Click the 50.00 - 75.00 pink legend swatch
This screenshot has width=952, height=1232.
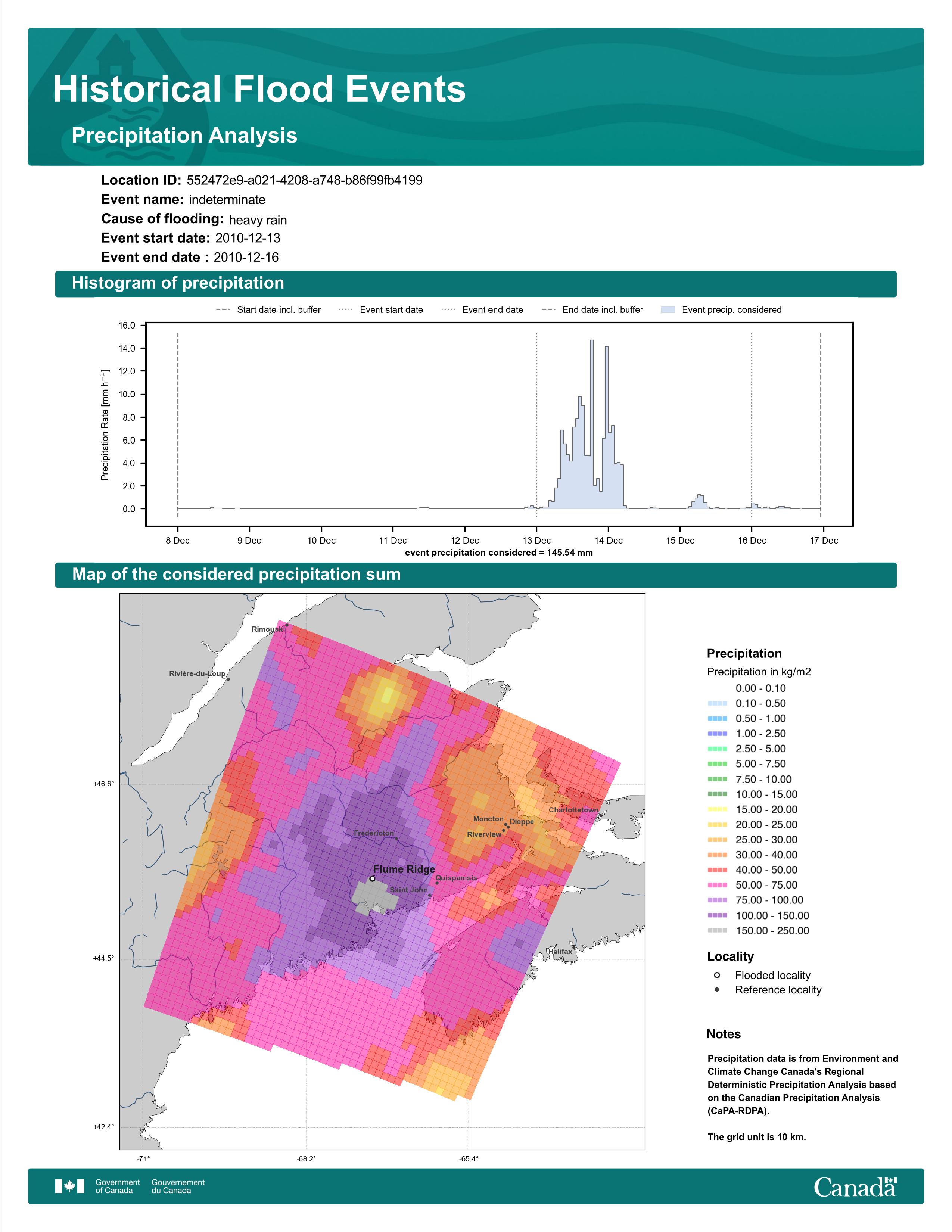tap(717, 885)
